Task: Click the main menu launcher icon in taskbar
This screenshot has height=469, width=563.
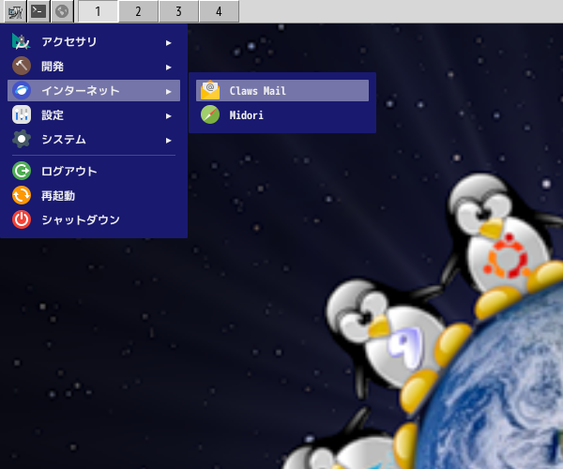Action: [x=15, y=12]
